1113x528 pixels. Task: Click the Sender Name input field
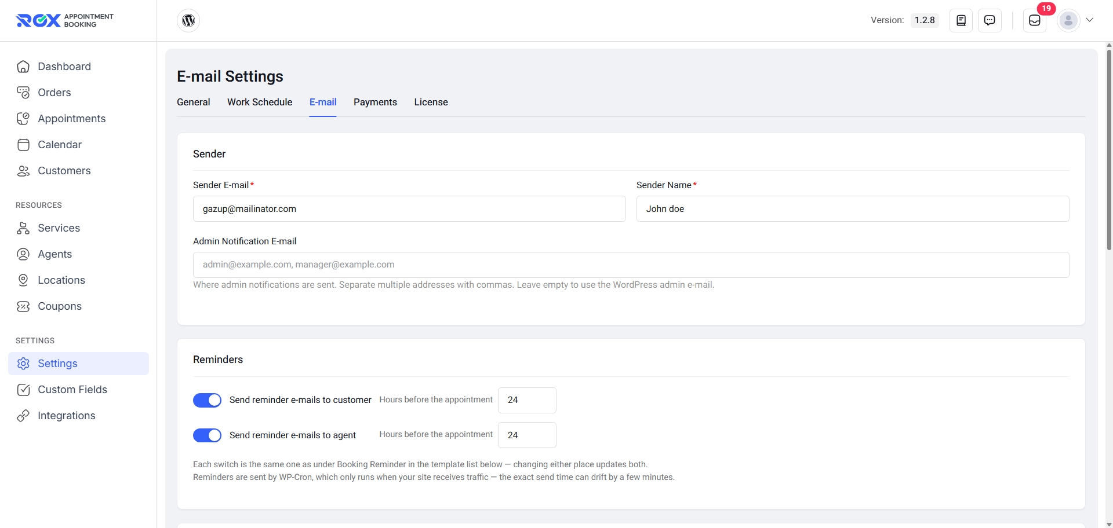click(853, 208)
